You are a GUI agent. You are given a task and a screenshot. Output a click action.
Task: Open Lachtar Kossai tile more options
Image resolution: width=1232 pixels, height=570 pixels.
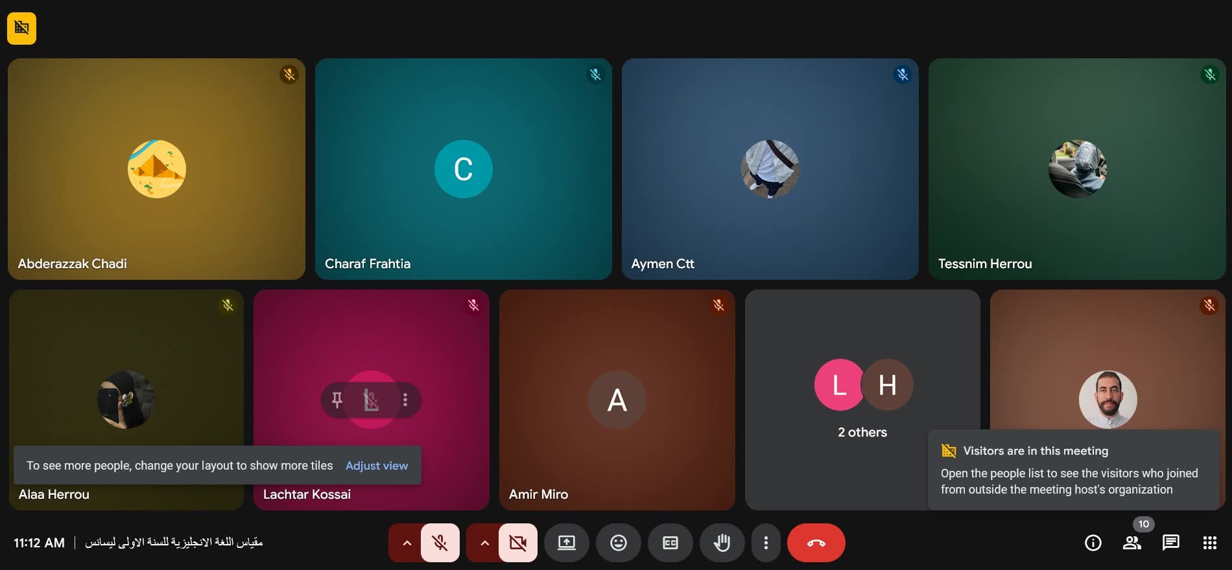pyautogui.click(x=405, y=400)
